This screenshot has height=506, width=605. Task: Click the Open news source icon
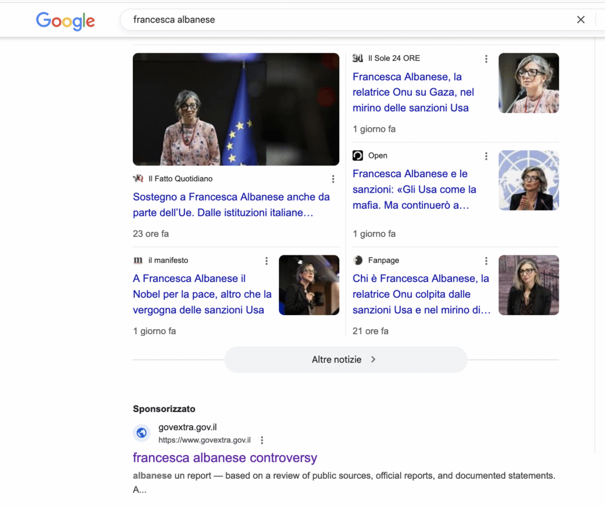click(x=357, y=155)
